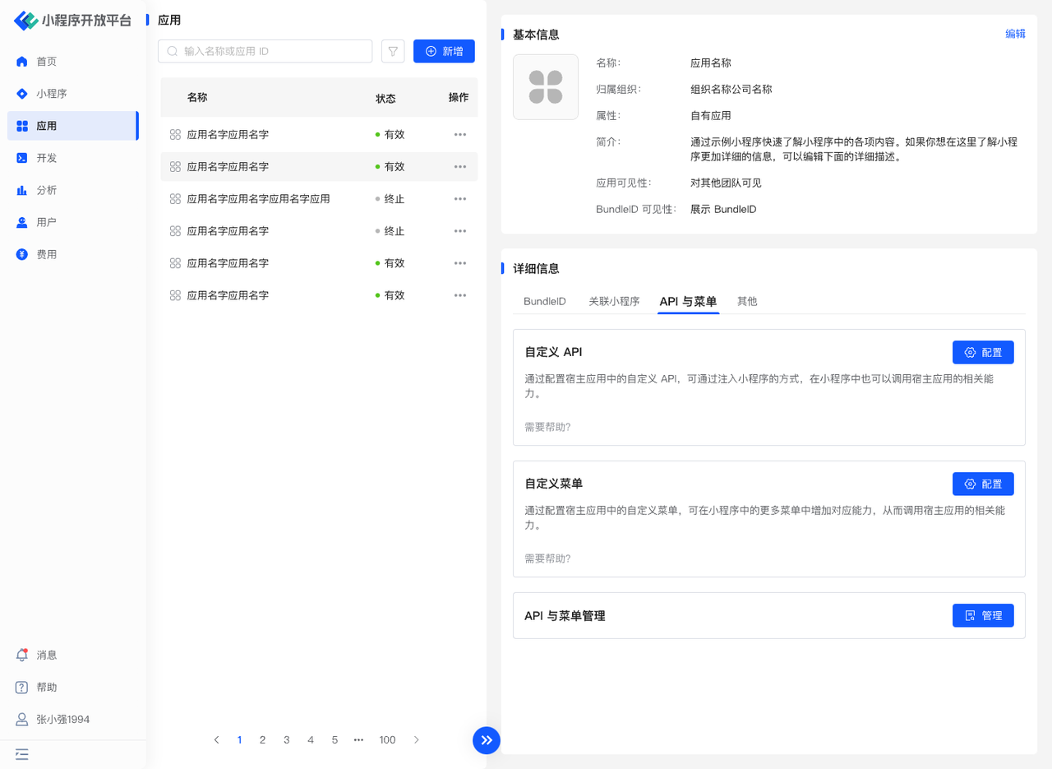Open more actions for first app row
The height and width of the screenshot is (769, 1052).
(460, 134)
